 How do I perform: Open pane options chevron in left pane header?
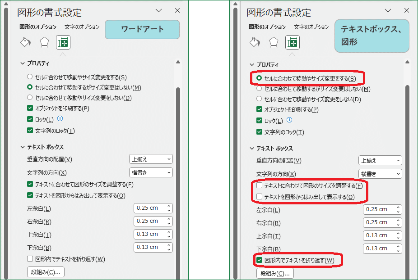pyautogui.click(x=158, y=10)
